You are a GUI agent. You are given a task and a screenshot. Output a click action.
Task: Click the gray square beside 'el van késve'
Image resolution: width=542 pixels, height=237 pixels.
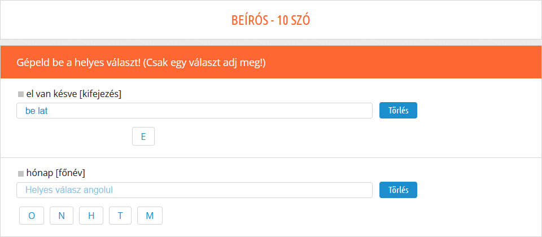pyautogui.click(x=21, y=94)
